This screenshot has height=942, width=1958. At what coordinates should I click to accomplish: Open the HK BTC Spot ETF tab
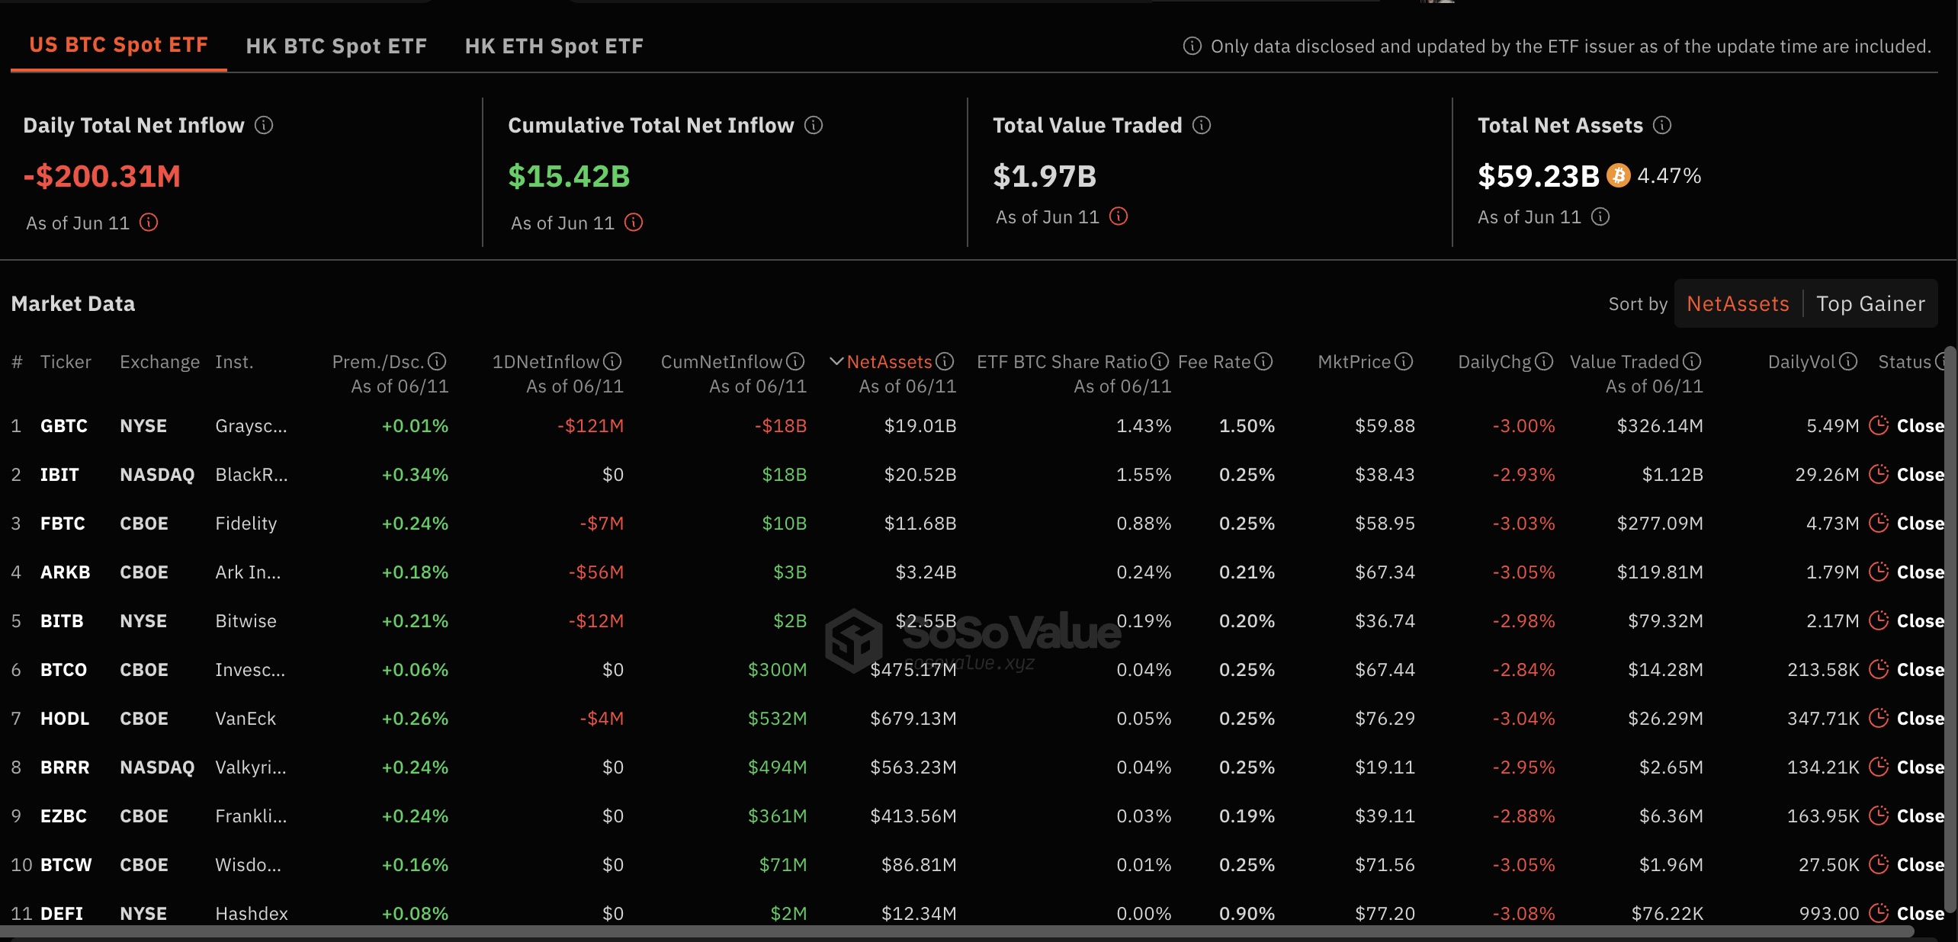(336, 46)
